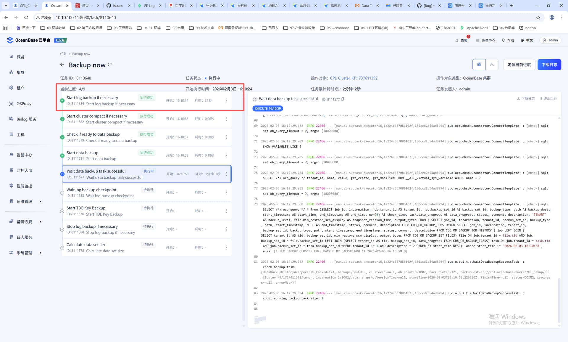The height and width of the screenshot is (342, 568).
Task: Switch to the list view toggle
Action: pos(479,65)
